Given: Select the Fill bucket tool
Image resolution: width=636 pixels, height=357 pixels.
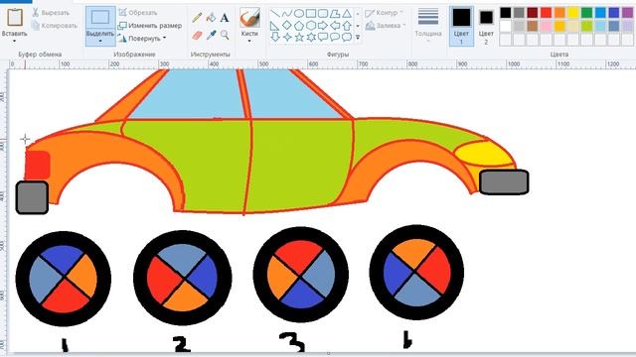Looking at the screenshot, I should coord(211,18).
